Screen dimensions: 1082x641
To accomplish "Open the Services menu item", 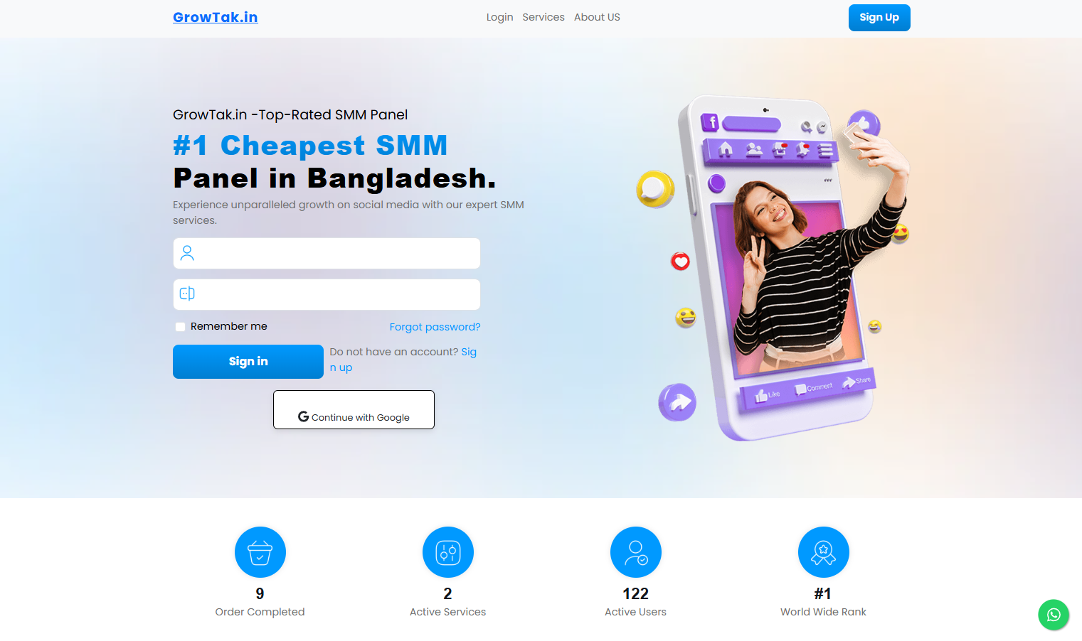I will [x=543, y=17].
